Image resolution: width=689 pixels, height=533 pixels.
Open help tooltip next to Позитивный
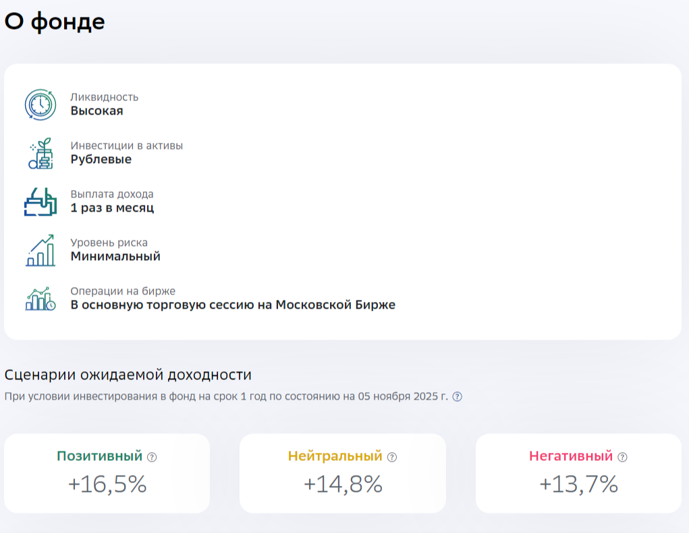coord(152,457)
